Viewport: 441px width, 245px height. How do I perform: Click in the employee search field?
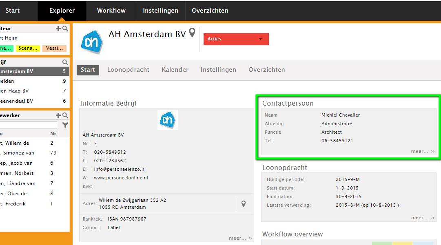pos(29,125)
